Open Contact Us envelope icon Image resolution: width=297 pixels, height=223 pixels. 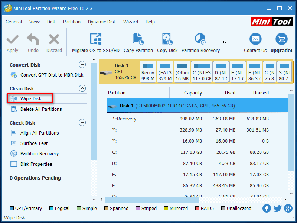(x=255, y=39)
